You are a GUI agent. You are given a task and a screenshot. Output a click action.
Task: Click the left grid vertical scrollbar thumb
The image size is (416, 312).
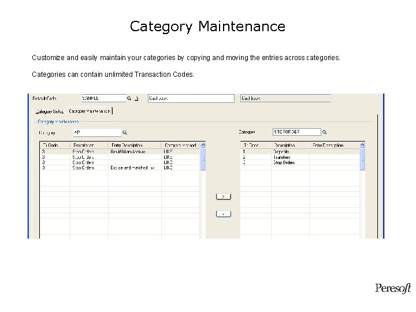(x=203, y=159)
